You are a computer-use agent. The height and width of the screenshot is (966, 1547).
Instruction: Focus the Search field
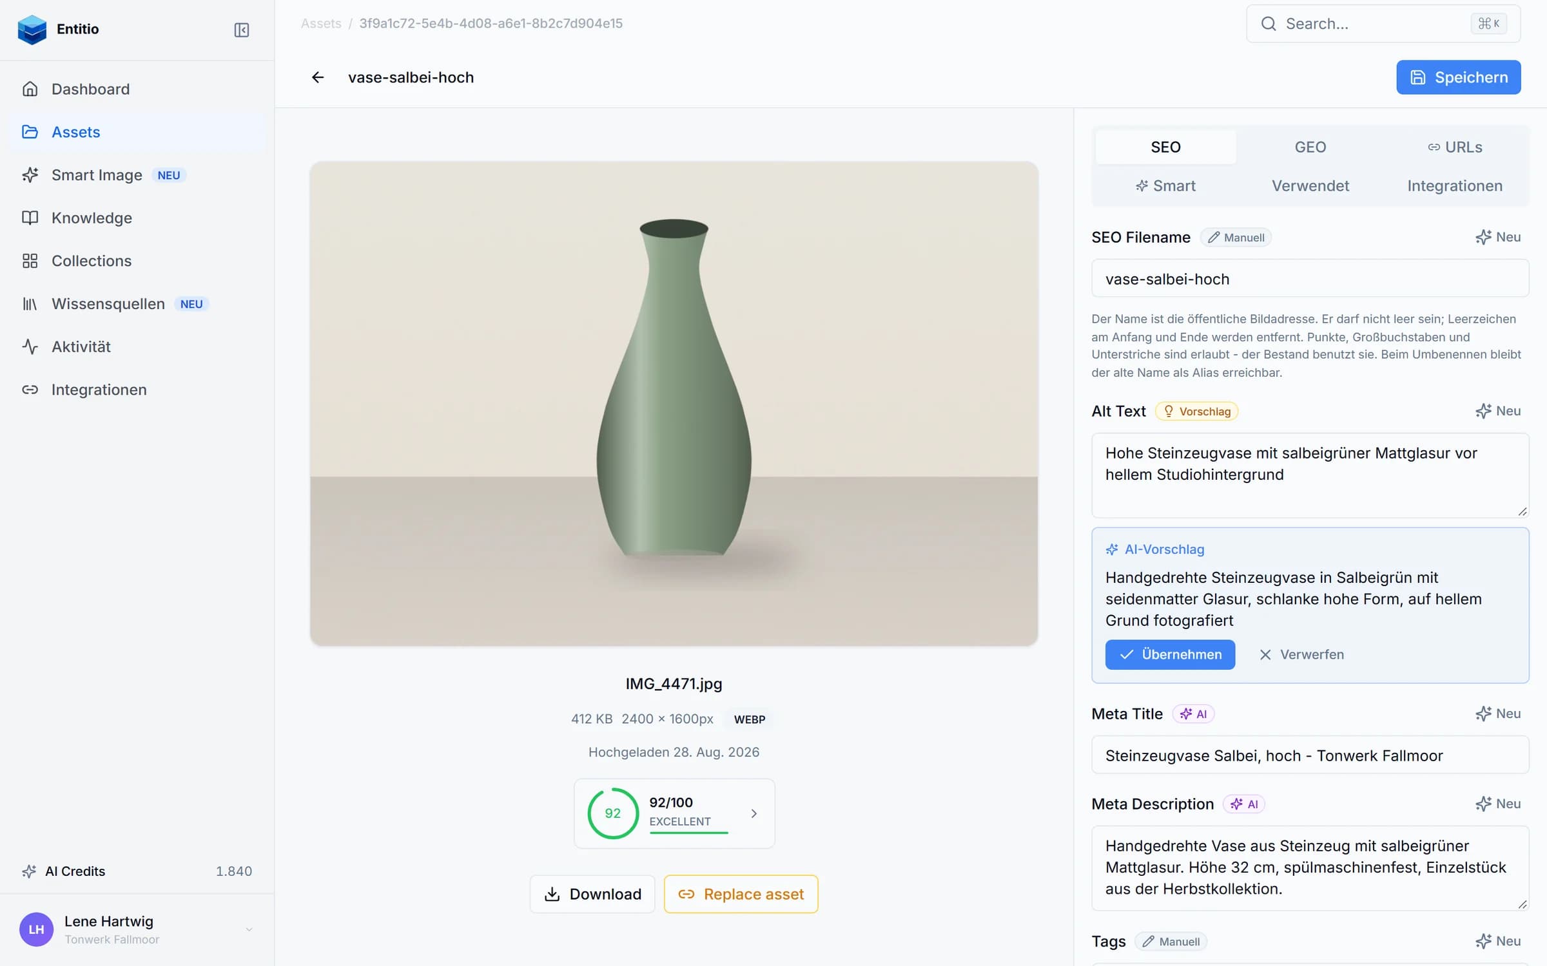(x=1383, y=24)
